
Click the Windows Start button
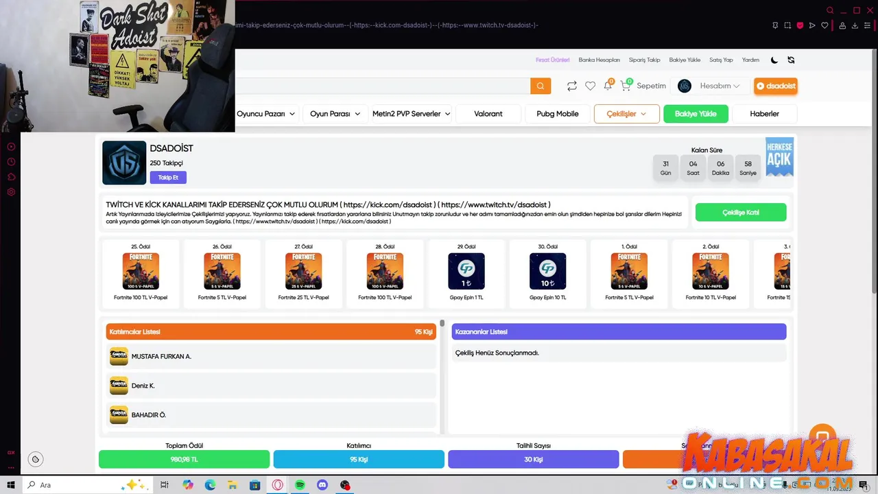pos(10,485)
